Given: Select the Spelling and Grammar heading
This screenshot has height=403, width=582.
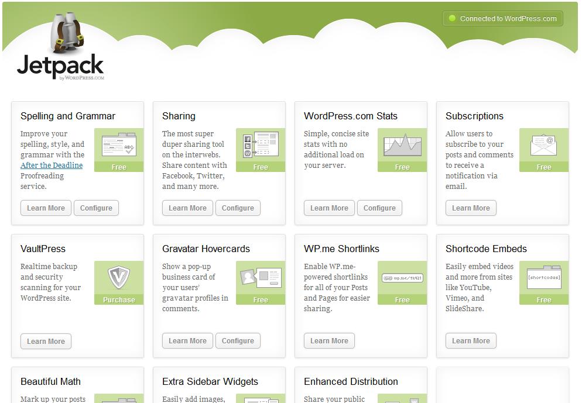Looking at the screenshot, I should 68,116.
